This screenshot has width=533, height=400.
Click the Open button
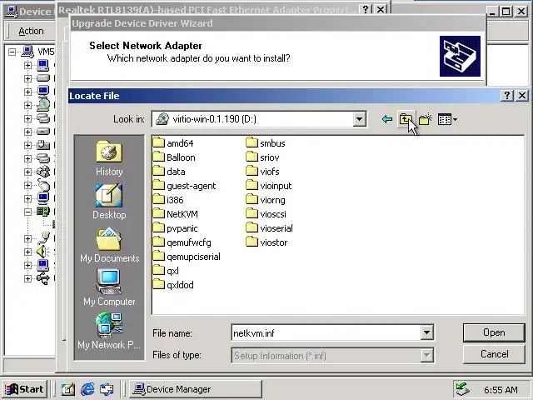494,332
